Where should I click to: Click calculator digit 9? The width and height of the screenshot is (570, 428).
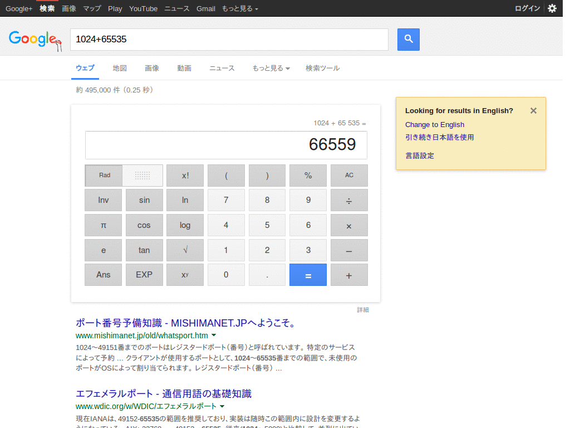pos(308,200)
